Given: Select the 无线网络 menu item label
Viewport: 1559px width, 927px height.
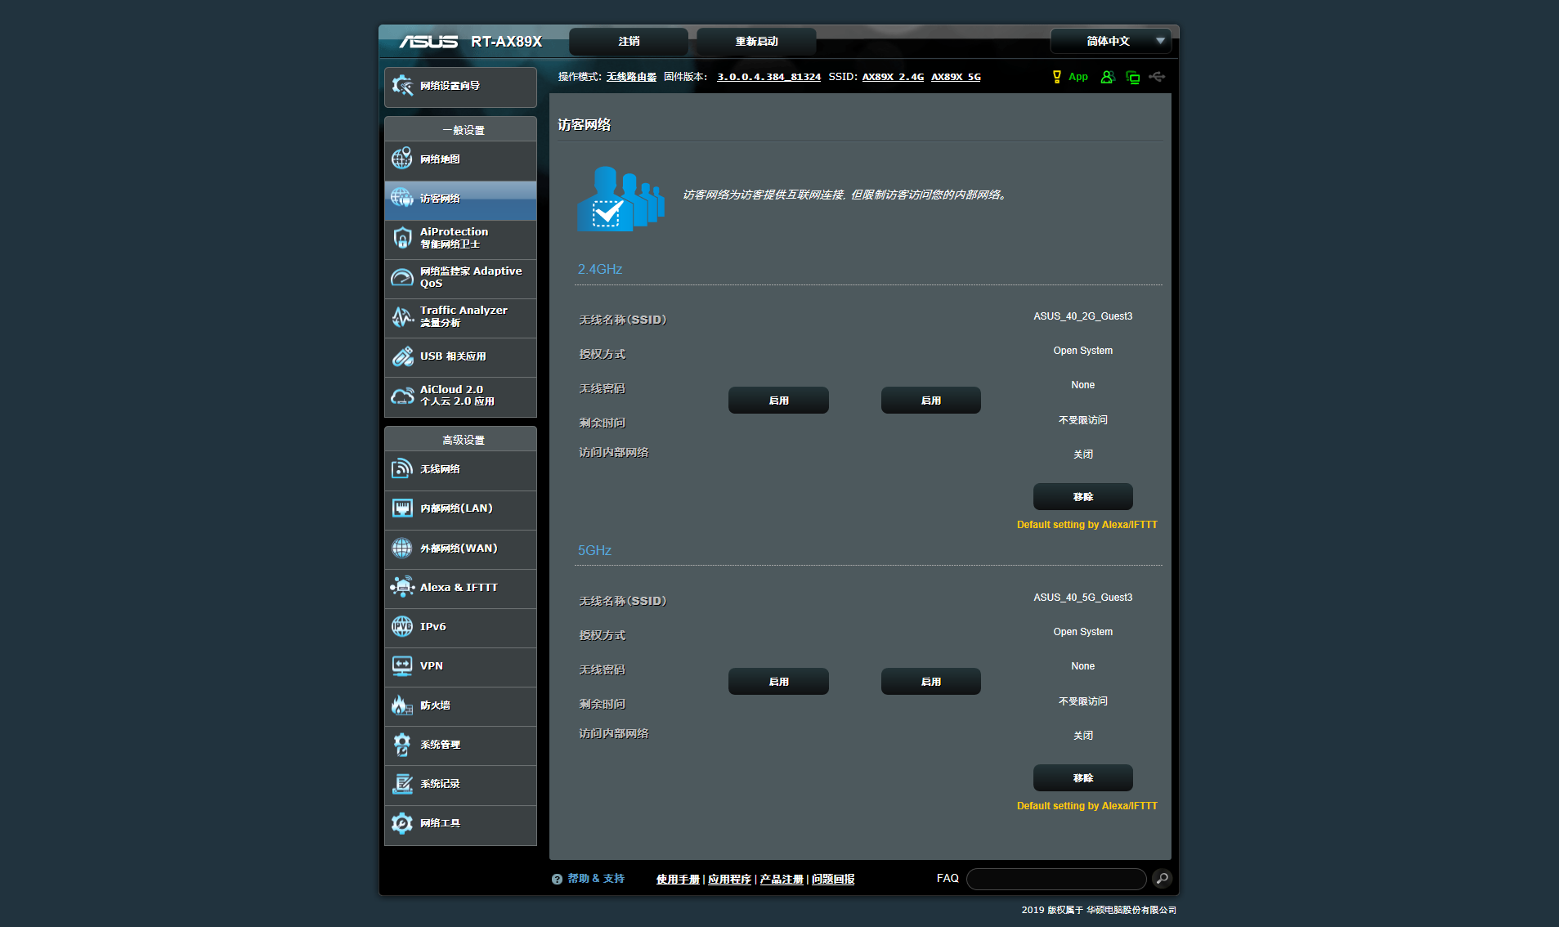Looking at the screenshot, I should click(440, 469).
